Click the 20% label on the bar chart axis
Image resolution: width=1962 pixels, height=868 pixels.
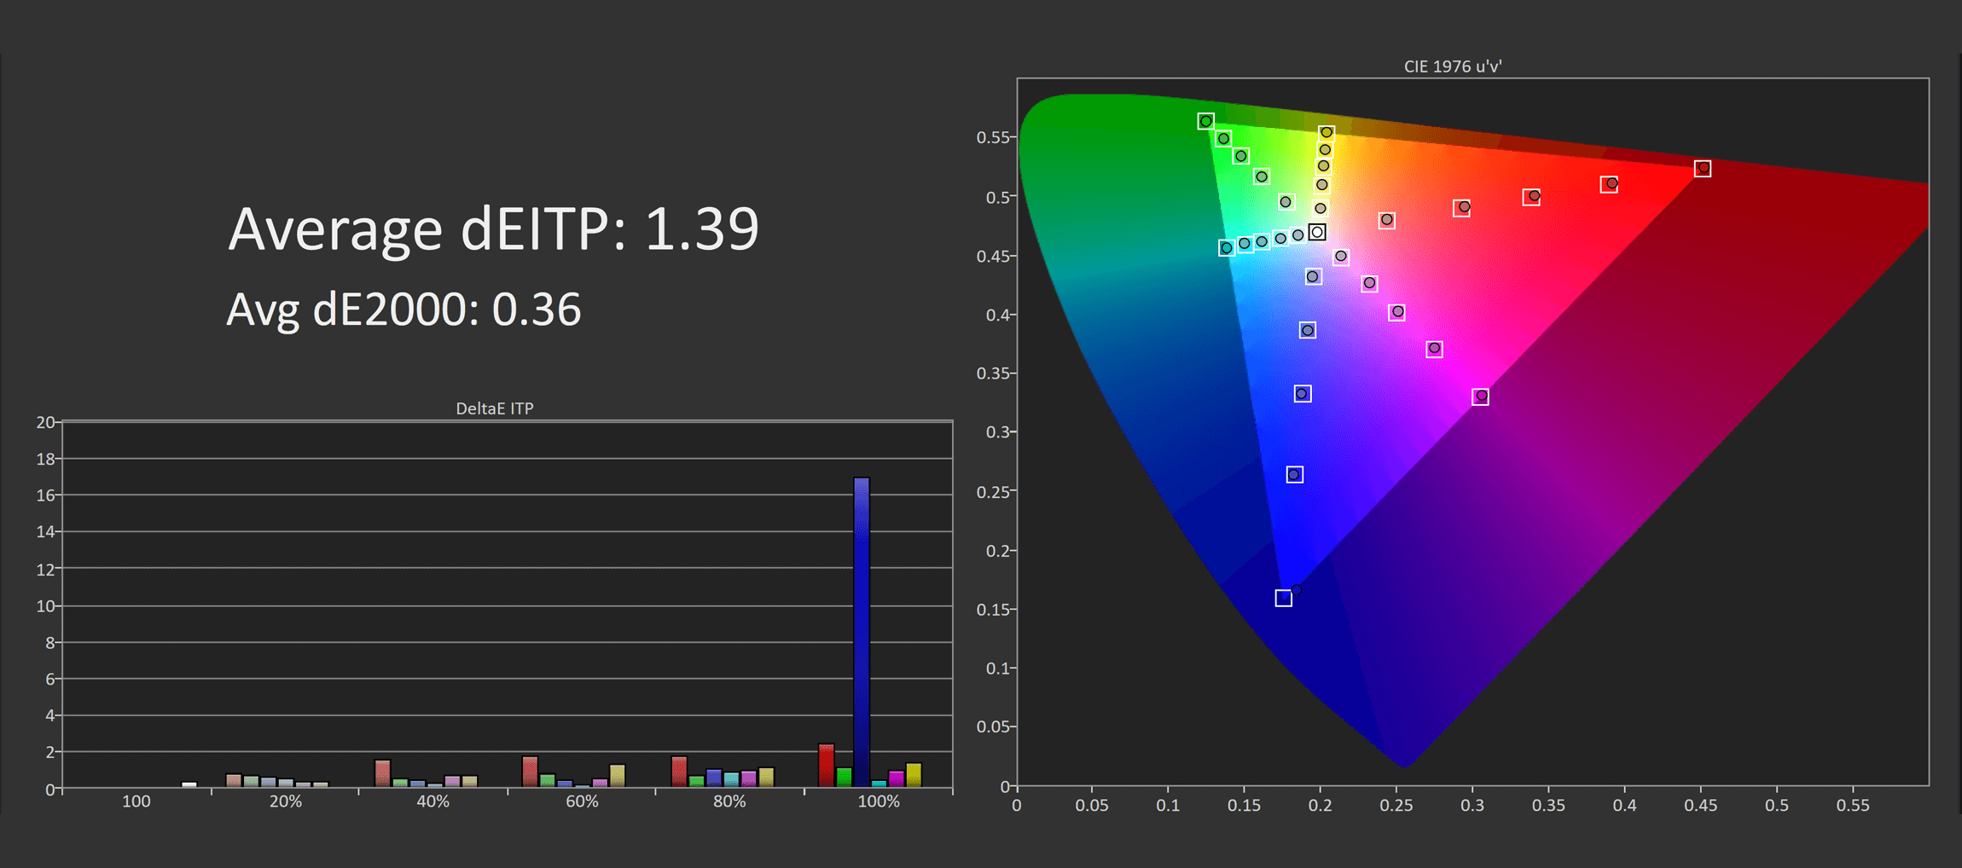pos(285,801)
